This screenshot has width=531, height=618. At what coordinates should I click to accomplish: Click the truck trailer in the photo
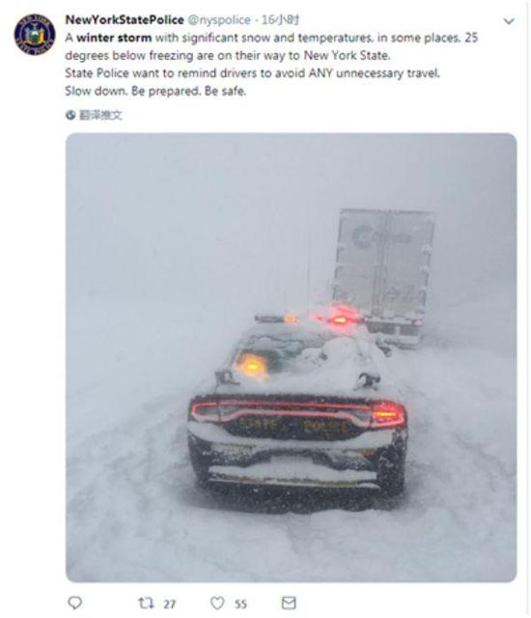point(382,276)
